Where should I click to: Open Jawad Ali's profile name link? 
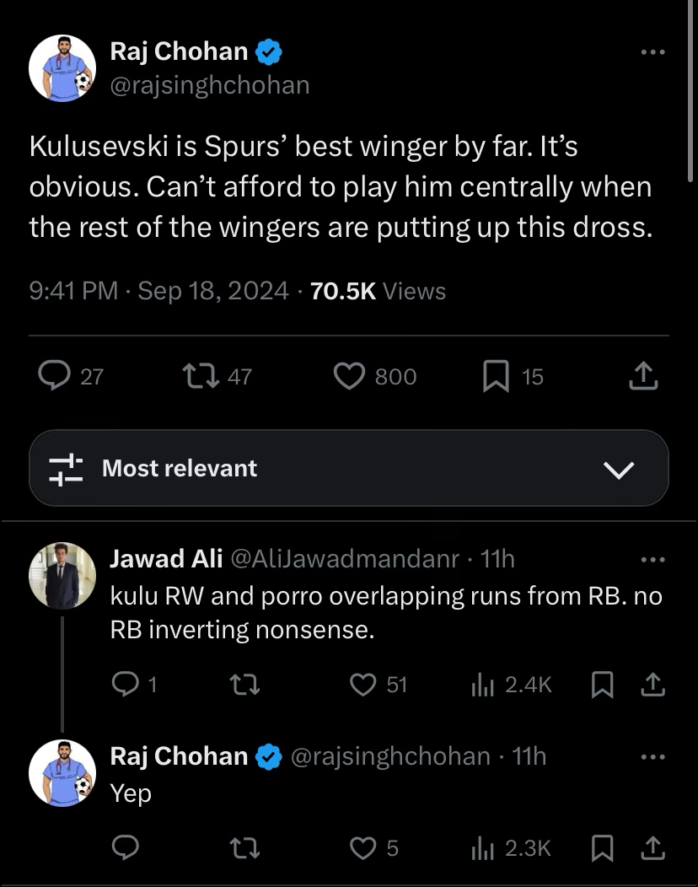(166, 559)
